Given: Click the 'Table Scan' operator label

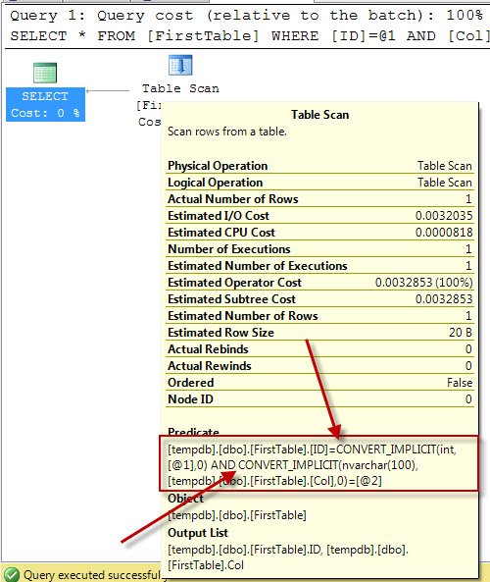Looking at the screenshot, I should (180, 88).
